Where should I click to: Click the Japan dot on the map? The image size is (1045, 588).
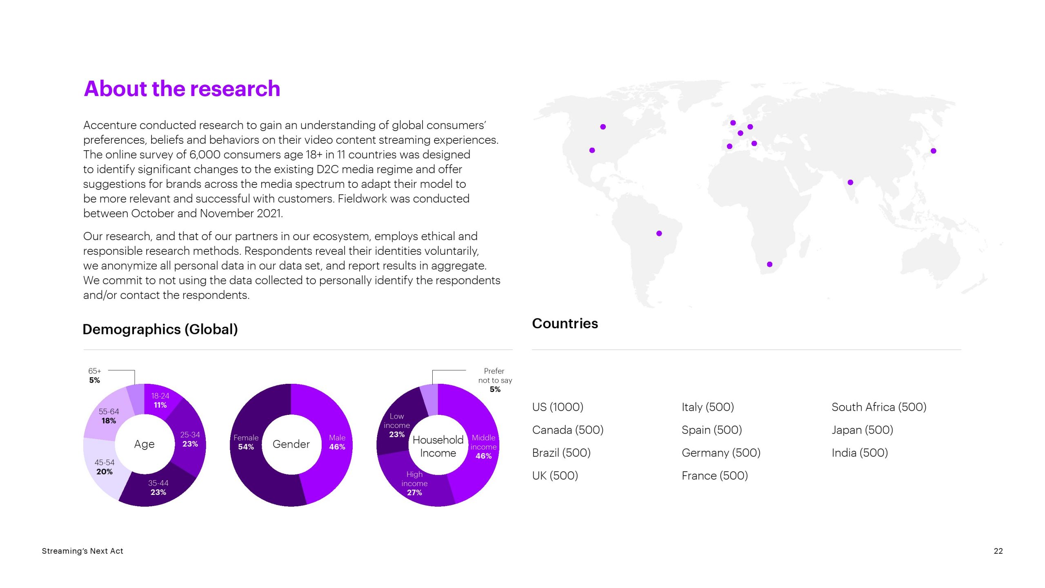point(933,151)
